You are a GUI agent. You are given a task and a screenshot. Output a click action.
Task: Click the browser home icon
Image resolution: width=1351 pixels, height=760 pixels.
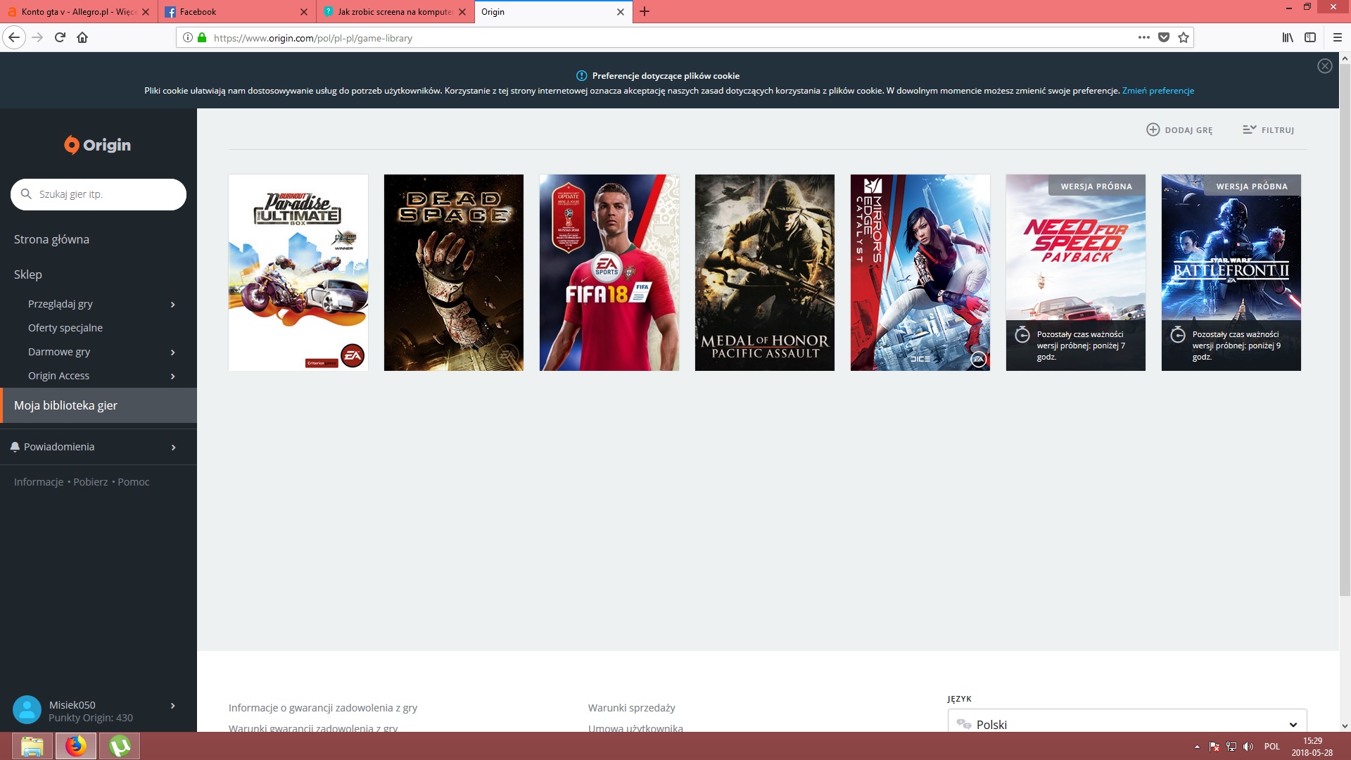[x=82, y=37]
